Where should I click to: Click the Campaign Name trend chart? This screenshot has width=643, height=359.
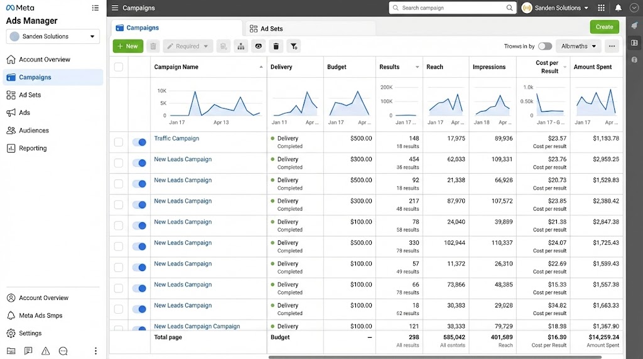coord(209,105)
